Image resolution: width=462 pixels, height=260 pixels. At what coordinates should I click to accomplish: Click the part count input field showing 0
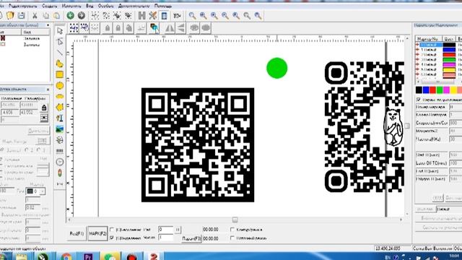[x=166, y=230]
